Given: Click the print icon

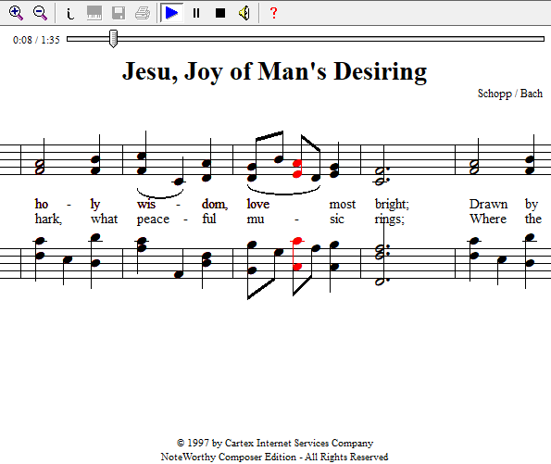Looking at the screenshot, I should point(143,13).
